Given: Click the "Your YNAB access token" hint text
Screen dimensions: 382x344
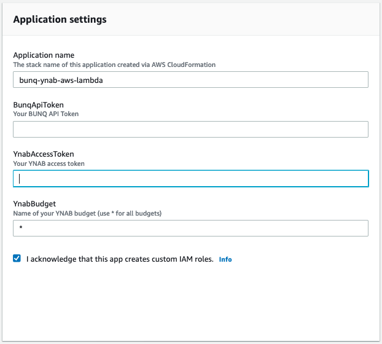Looking at the screenshot, I should click(x=49, y=163).
